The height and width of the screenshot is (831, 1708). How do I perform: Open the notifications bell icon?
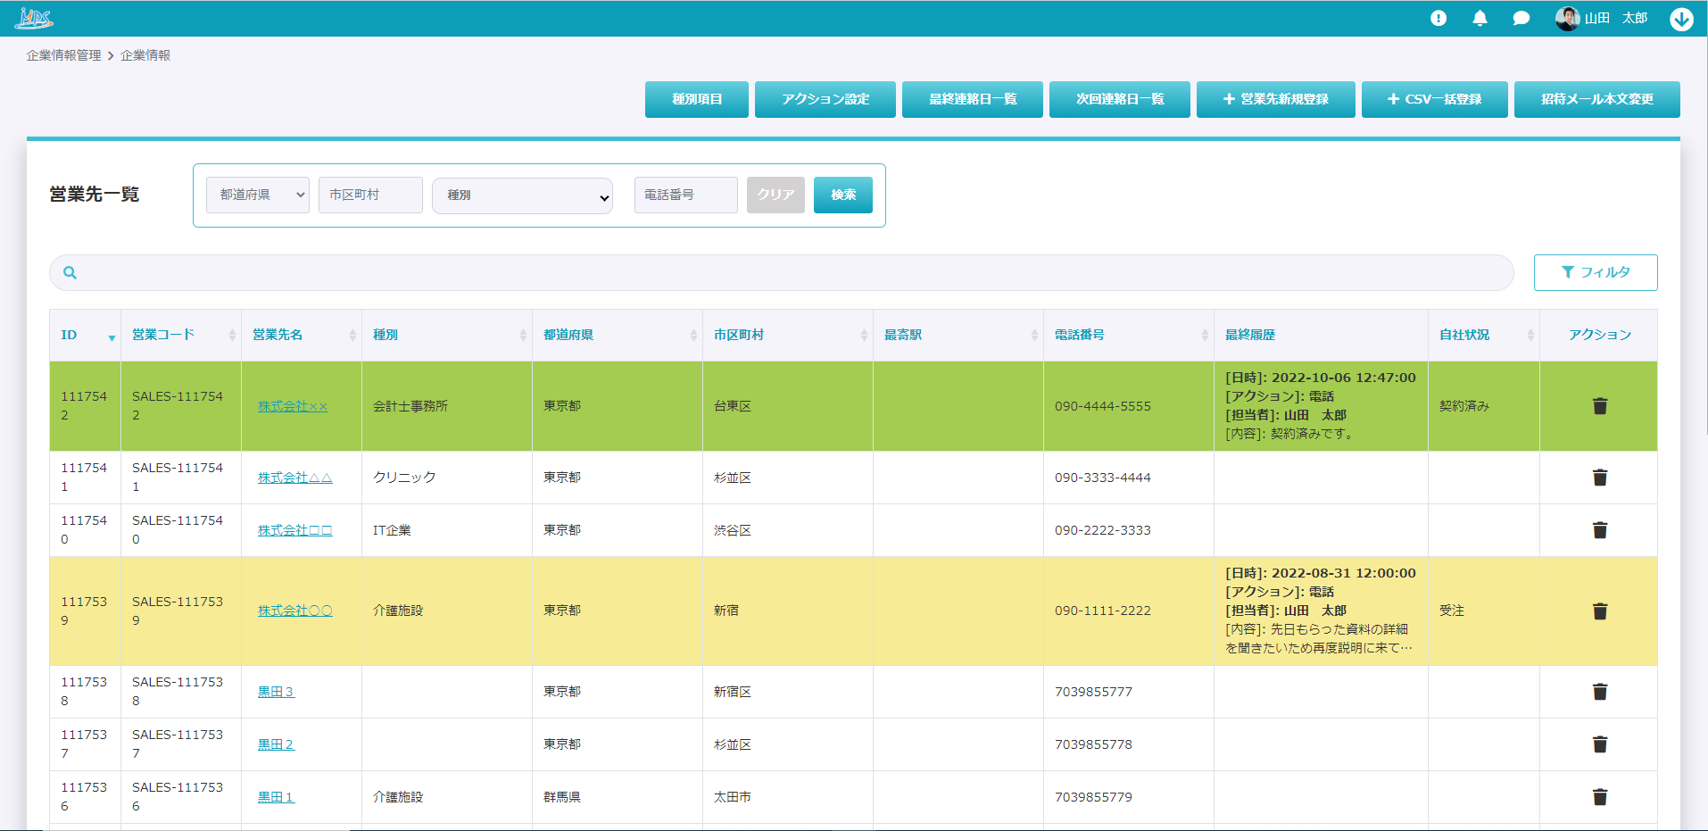click(x=1480, y=18)
